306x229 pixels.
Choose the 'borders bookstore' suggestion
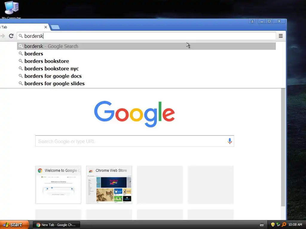coord(146,61)
